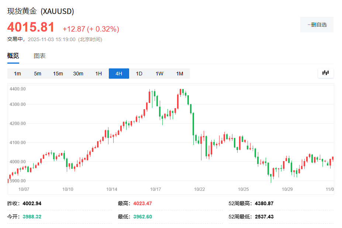The height and width of the screenshot is (228, 342).
Task: Click the 昨收 previous close value 4002.94
Action: [x=32, y=203]
